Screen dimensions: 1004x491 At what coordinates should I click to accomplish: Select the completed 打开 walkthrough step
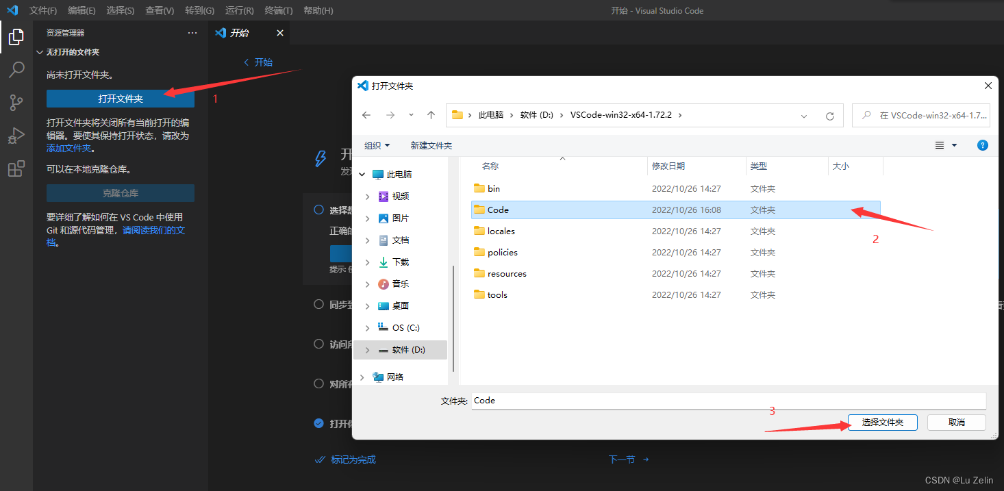tap(318, 423)
